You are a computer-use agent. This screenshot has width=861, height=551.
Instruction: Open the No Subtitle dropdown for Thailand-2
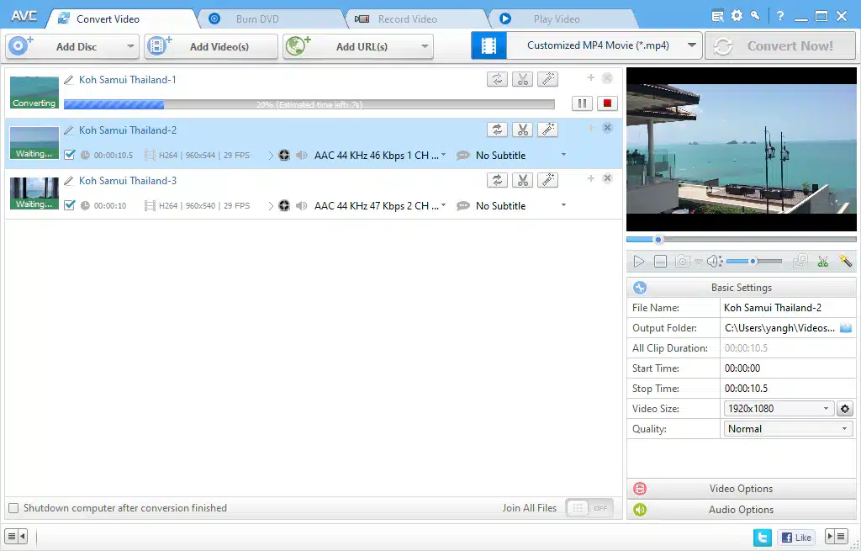tap(562, 155)
